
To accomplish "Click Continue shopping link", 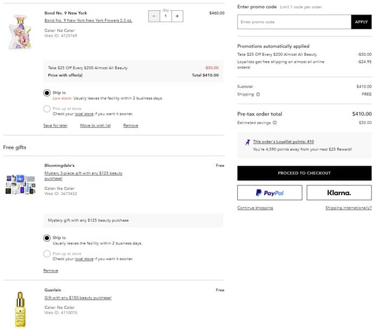I will pyautogui.click(x=255, y=208).
